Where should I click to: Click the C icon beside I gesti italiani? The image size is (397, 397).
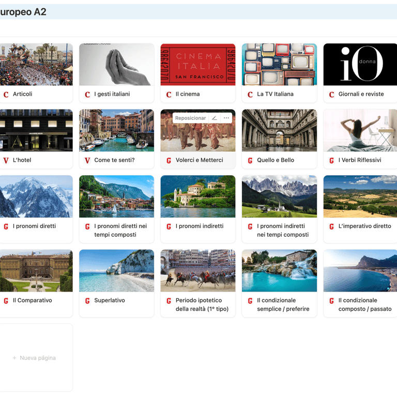87,95
